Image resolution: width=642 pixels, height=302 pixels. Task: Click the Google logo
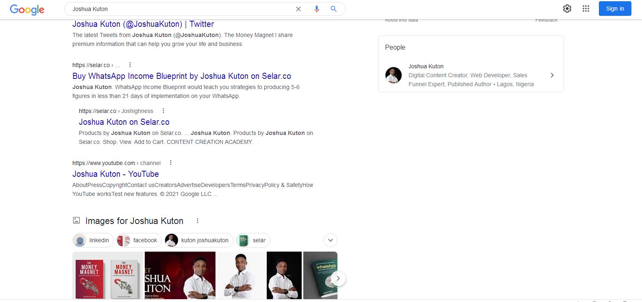tap(27, 9)
